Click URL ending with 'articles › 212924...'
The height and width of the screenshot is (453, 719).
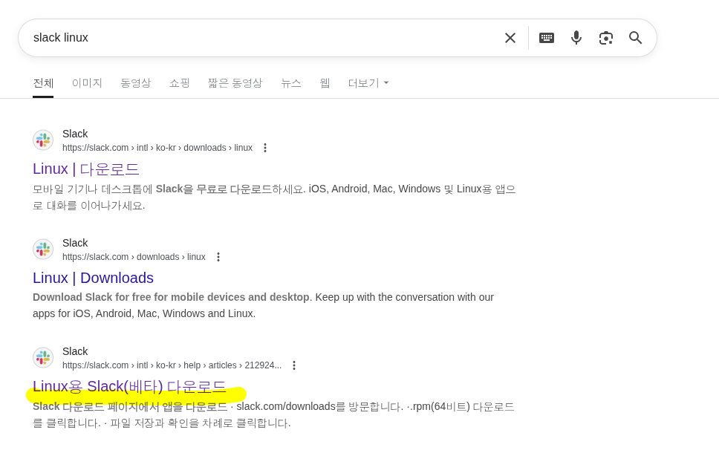tap(172, 365)
